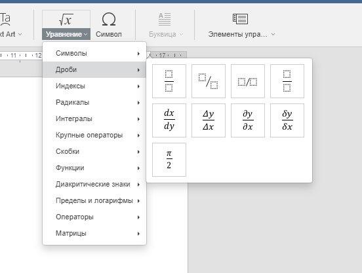Open the Операторы submenu
Screen dimensions: 362x273
click(94, 217)
